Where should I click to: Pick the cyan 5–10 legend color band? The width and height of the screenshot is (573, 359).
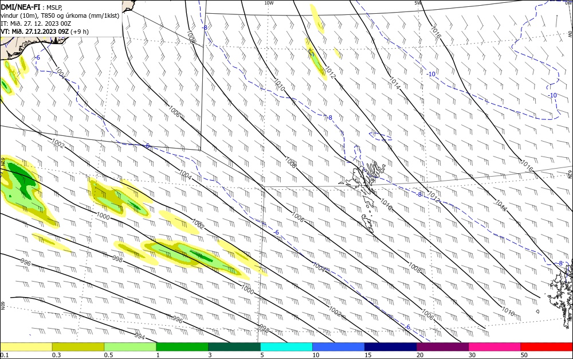tap(286, 347)
